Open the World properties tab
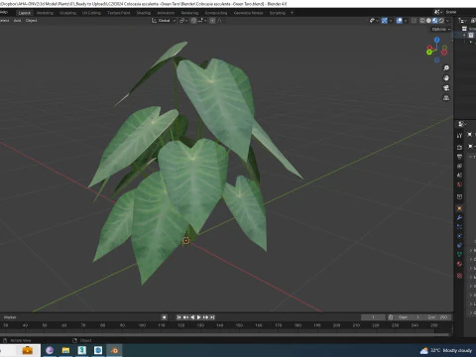The height and width of the screenshot is (357, 476). 459,184
